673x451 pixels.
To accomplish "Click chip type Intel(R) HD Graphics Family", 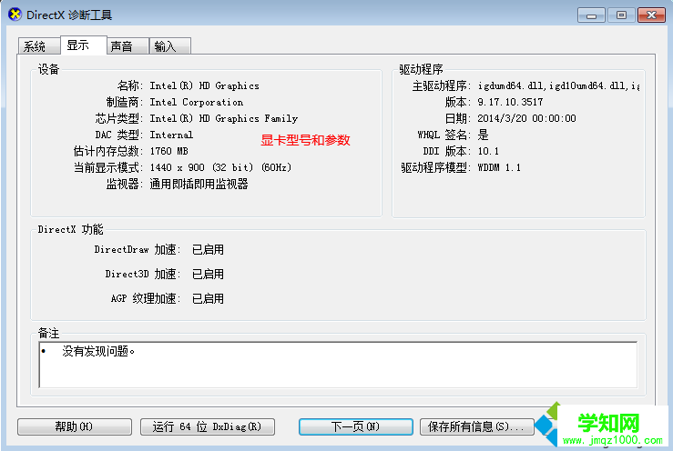I will 224,118.
